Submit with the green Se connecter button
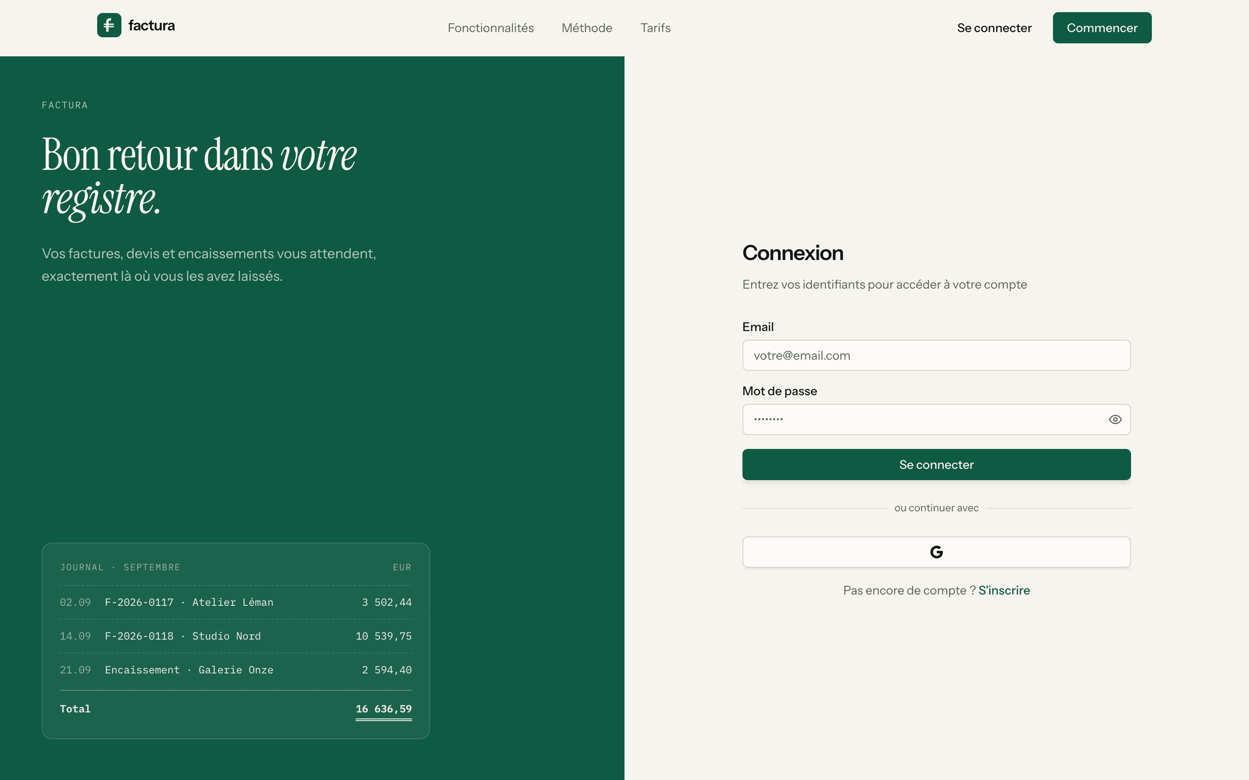The height and width of the screenshot is (780, 1249). [x=936, y=464]
